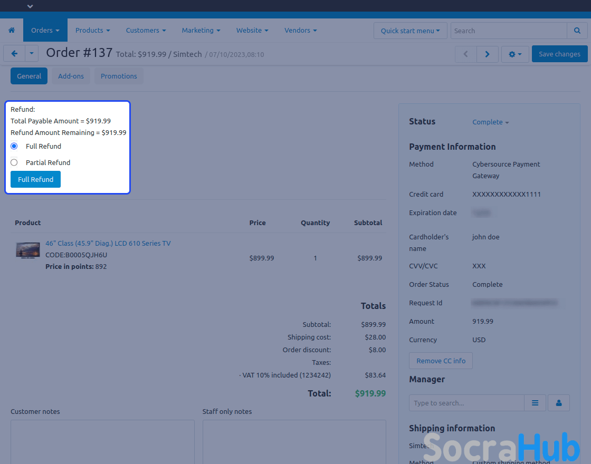
Task: Expand the caret dropdown next to back arrow
Action: click(32, 54)
